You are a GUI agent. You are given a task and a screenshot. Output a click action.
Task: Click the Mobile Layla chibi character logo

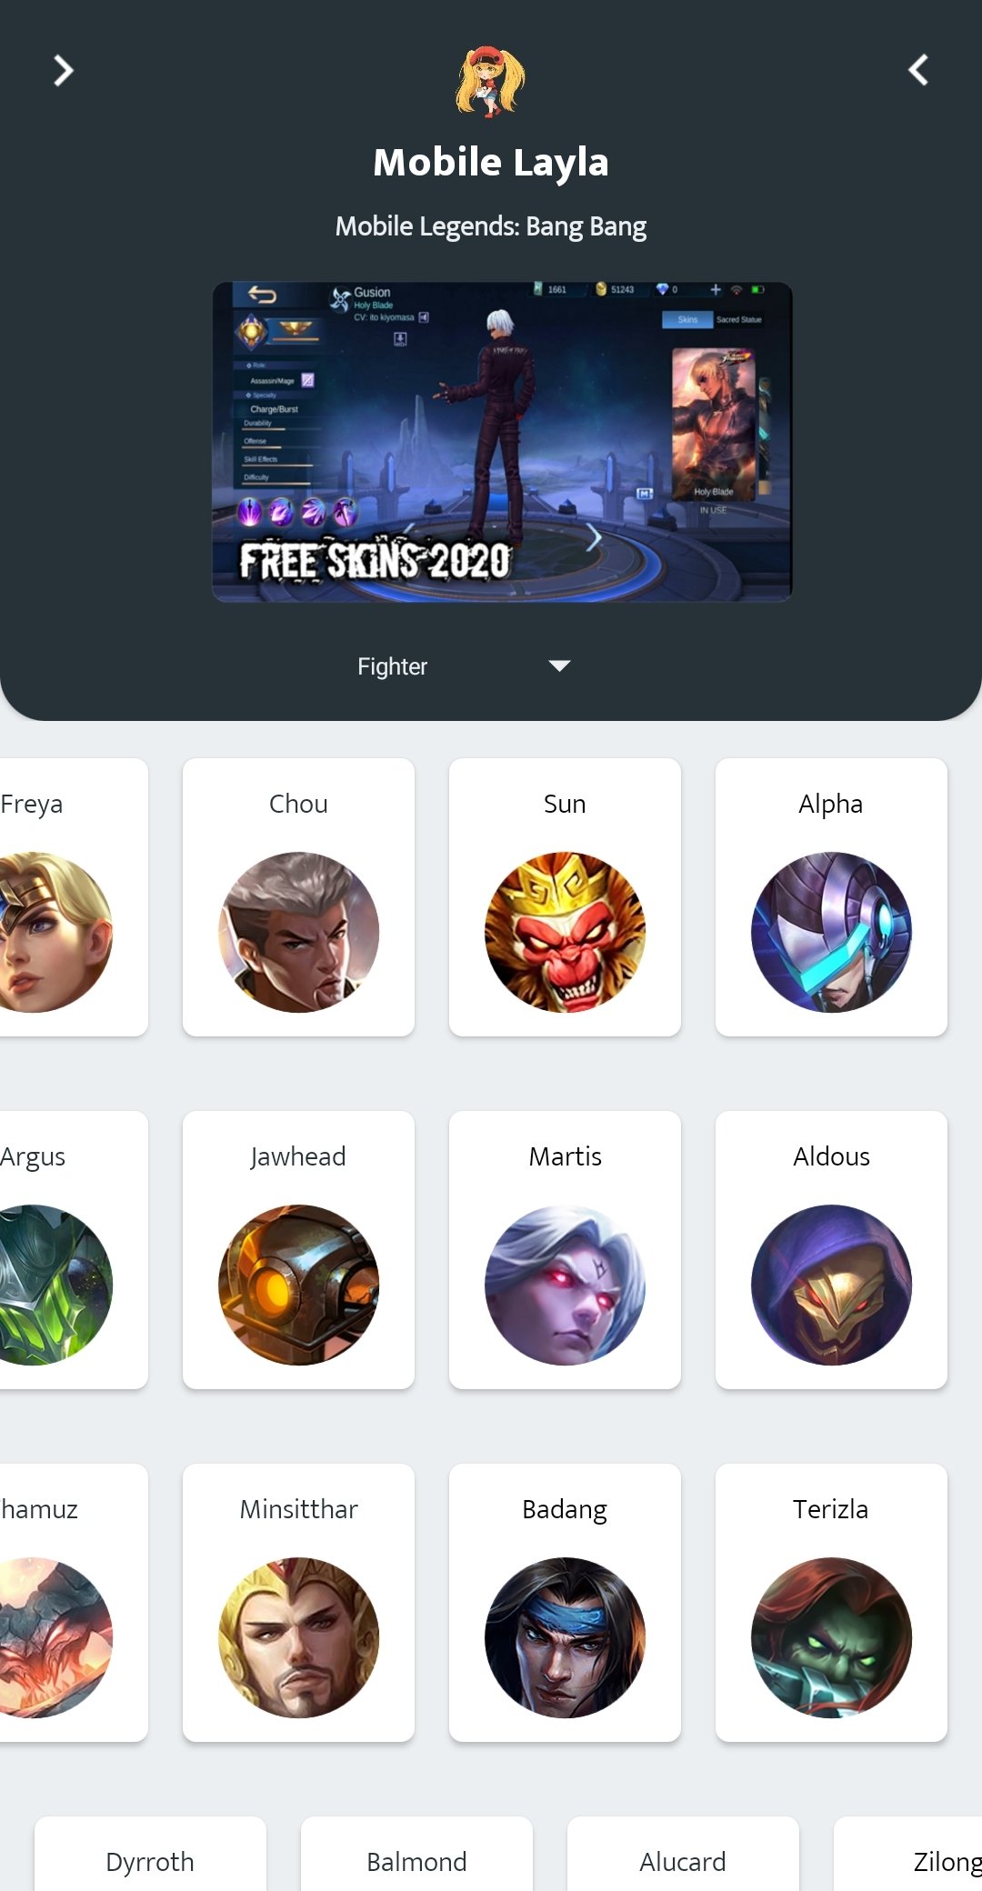click(x=491, y=82)
